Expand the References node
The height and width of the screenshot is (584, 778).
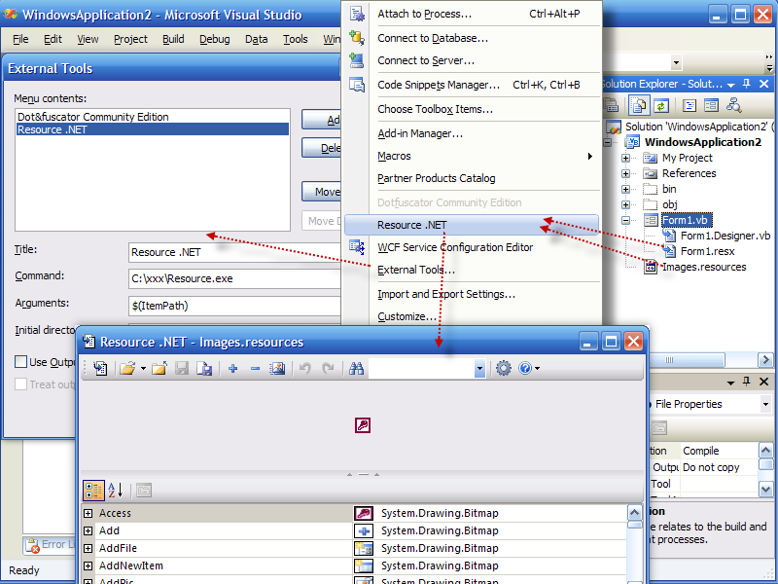(625, 174)
